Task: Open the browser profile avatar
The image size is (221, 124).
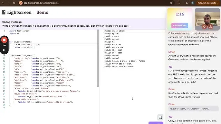Action: [x=193, y=3]
